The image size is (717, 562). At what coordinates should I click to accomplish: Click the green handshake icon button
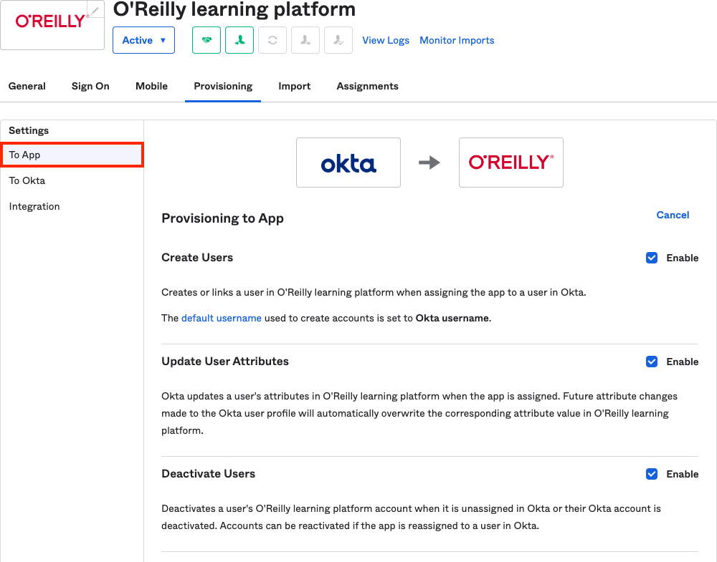coord(206,40)
